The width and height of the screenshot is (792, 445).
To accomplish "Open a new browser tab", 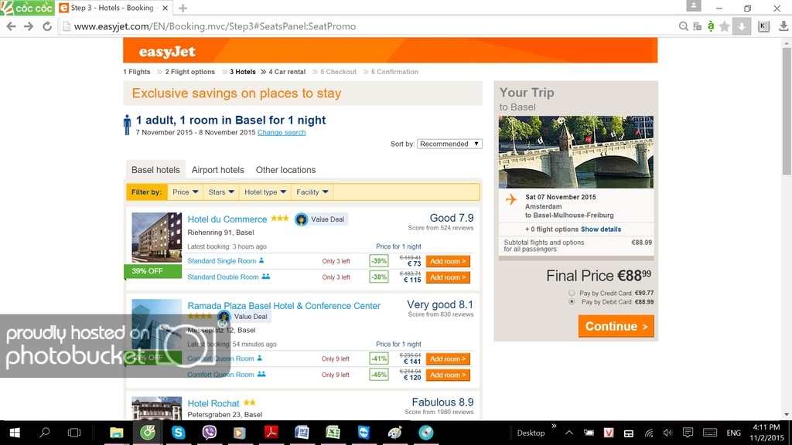I will (x=183, y=8).
